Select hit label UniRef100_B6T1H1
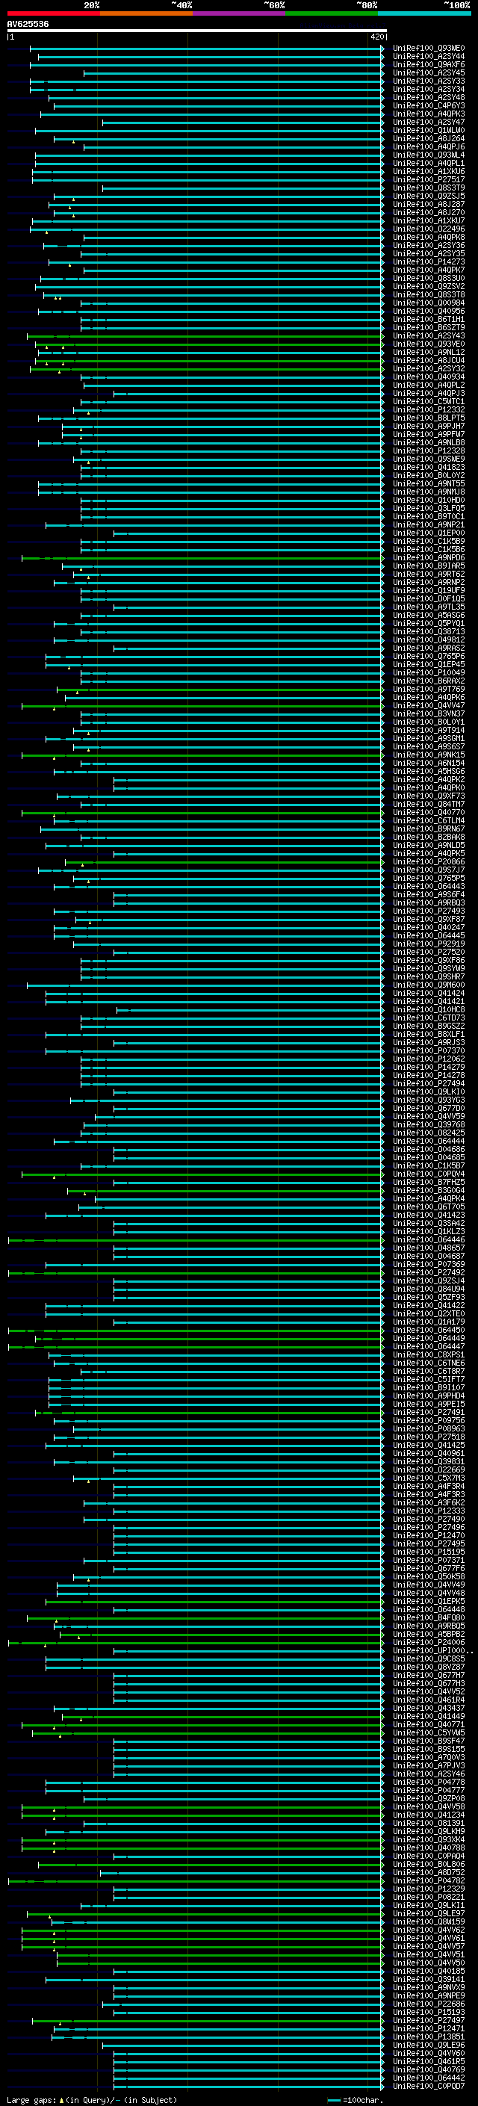Screen dimensions: 478x2106 tap(429, 320)
